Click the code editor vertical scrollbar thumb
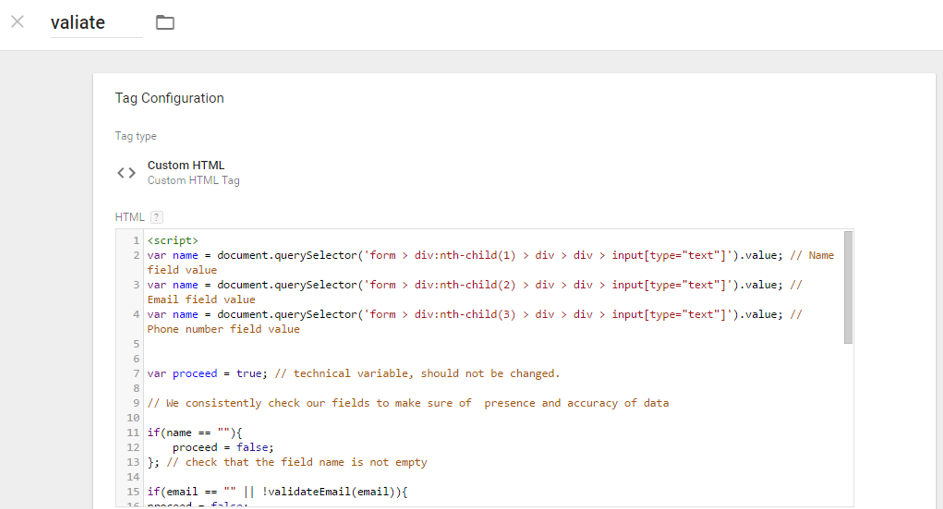This screenshot has height=509, width=943. 848,287
